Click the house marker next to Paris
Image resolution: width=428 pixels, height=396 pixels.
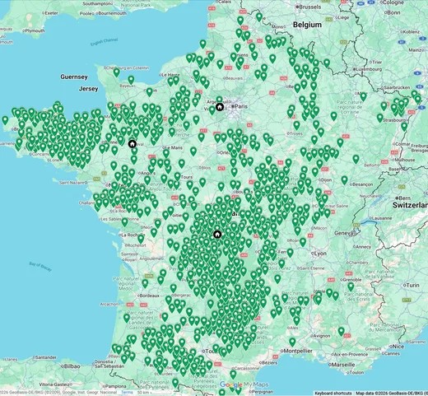click(x=219, y=107)
